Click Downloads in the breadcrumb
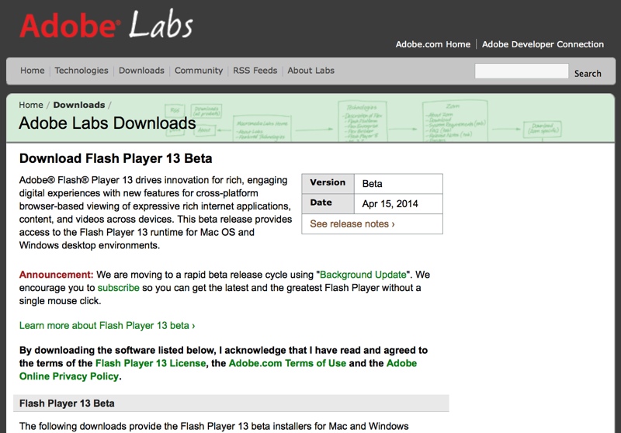Screen dimensions: 621x433 pyautogui.click(x=79, y=105)
